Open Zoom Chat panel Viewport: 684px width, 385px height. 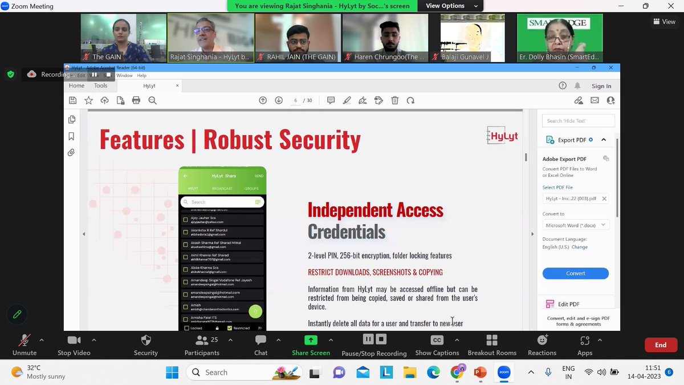point(260,345)
